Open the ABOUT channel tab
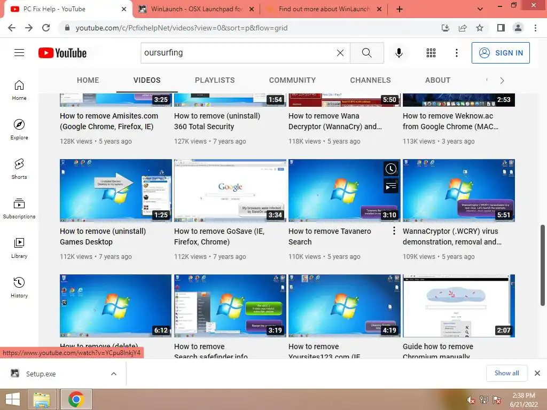Screen dimensions: 547x410 click(x=437, y=80)
